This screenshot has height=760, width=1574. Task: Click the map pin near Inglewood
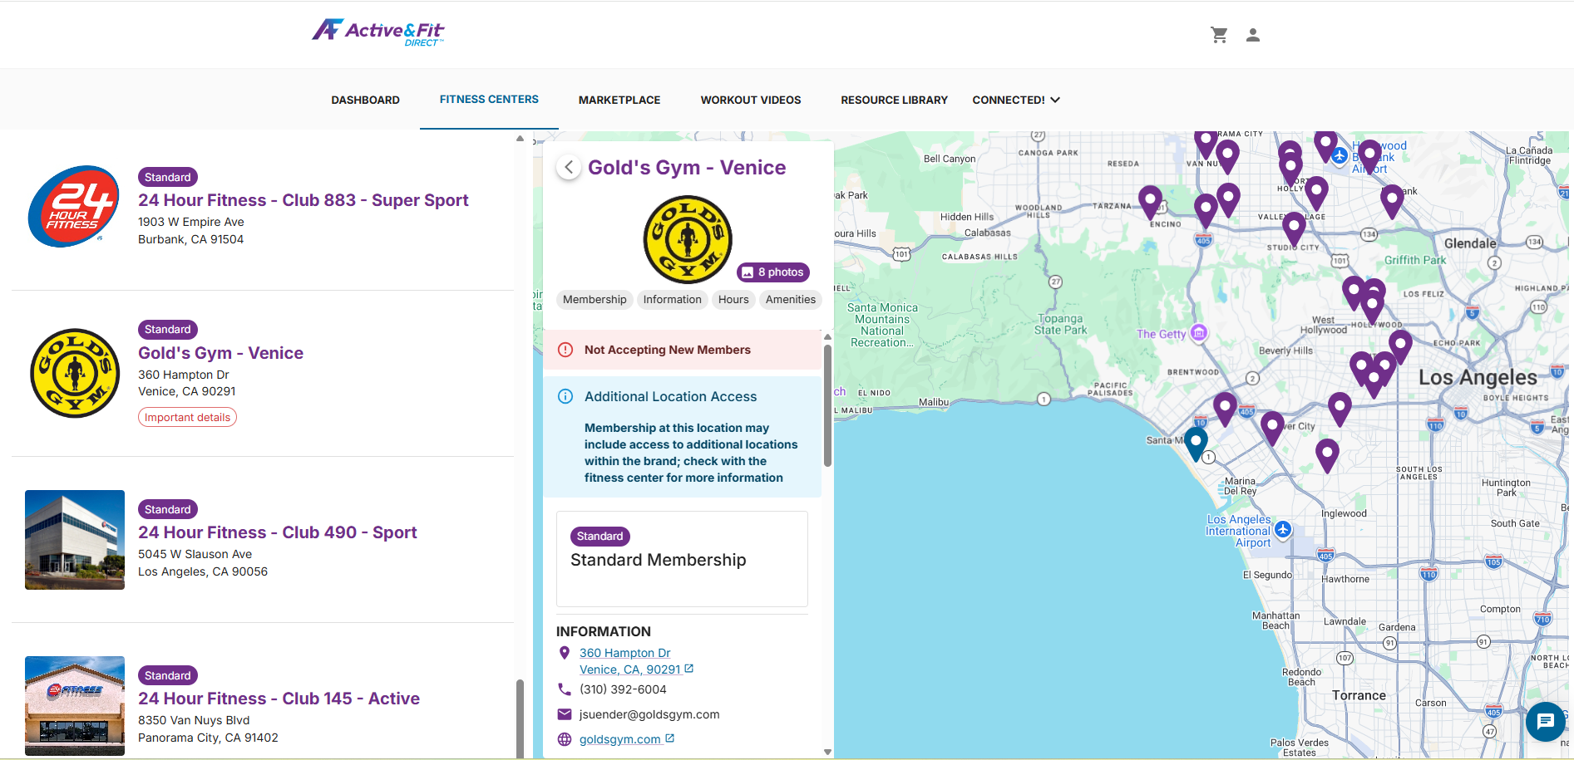tap(1327, 456)
